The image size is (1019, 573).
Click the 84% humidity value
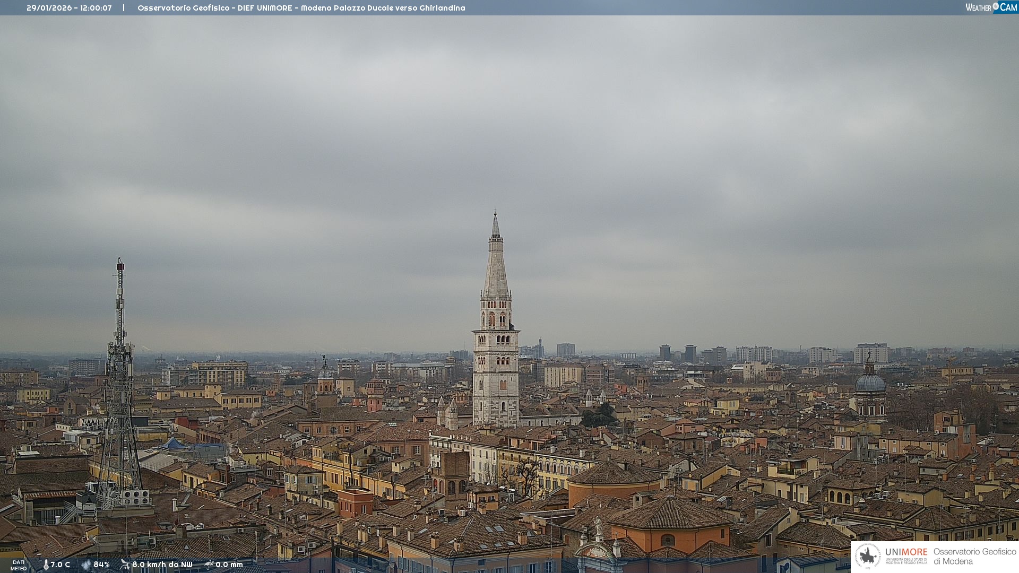pos(101,565)
